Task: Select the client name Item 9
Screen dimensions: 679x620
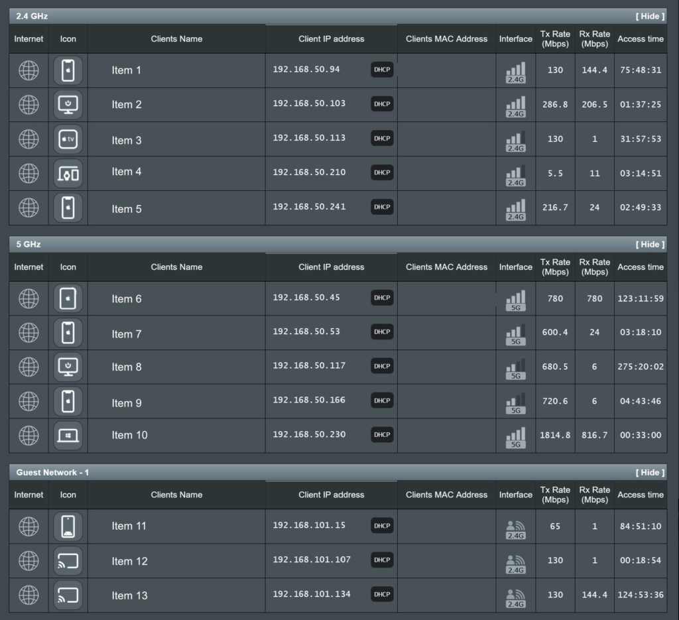Action: [x=127, y=403]
